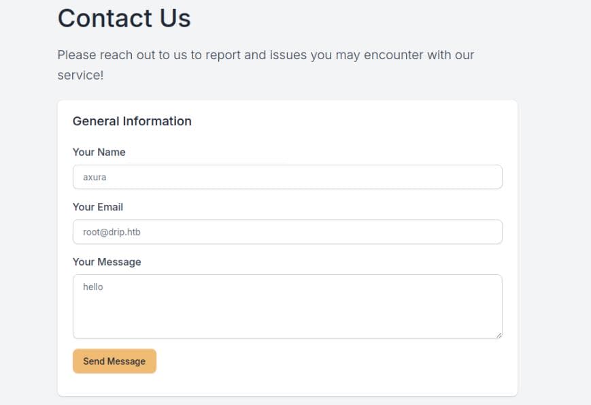Click the 'root@drip.htb' email text

click(x=112, y=232)
